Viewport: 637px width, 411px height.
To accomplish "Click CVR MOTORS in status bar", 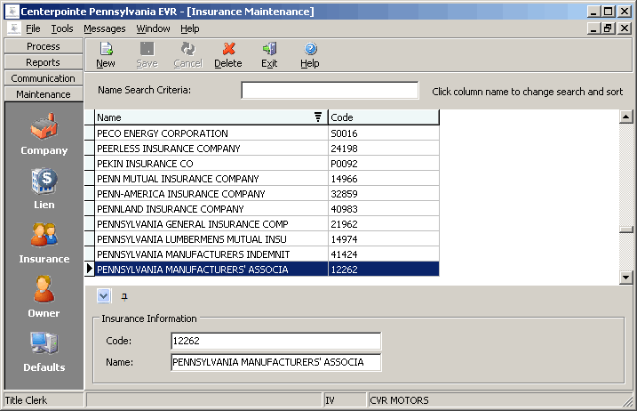I will [399, 400].
